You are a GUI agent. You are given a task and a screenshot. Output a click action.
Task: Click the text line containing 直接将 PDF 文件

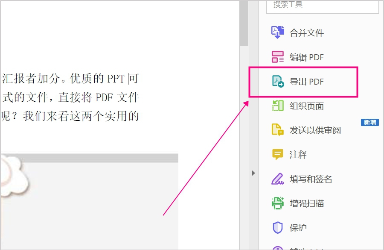[x=70, y=97]
